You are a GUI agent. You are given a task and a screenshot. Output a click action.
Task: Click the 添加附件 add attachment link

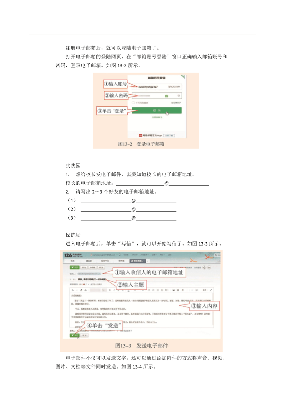click(74, 284)
